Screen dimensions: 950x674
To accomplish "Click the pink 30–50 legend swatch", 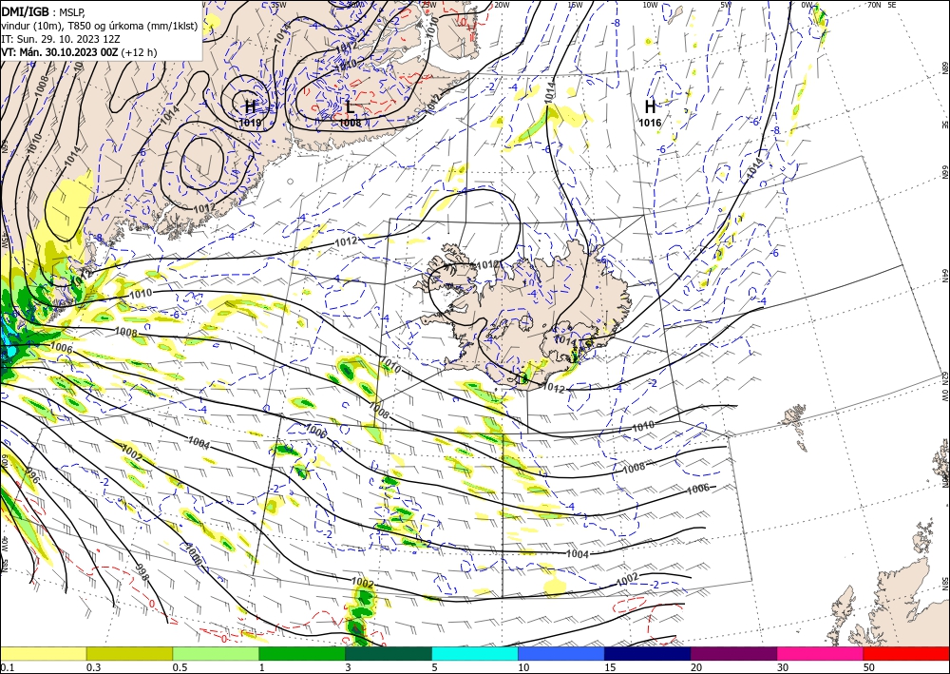I will [x=821, y=653].
